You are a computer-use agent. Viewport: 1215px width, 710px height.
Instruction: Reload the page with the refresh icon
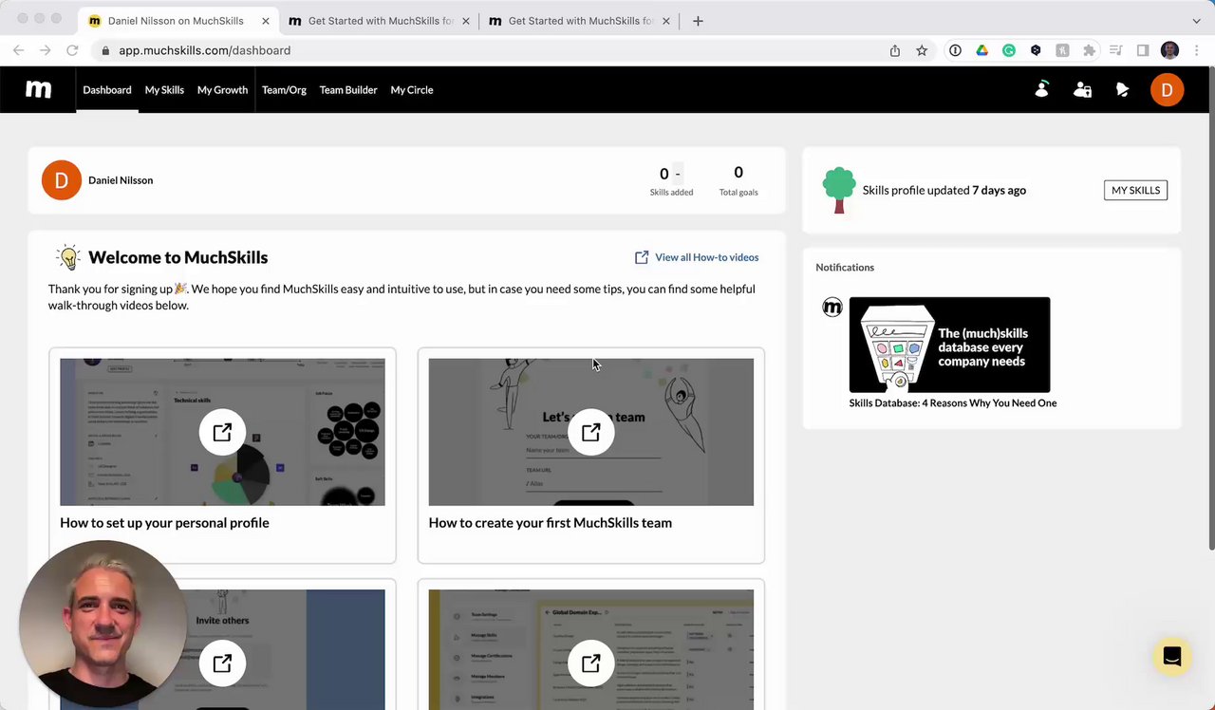(x=72, y=50)
